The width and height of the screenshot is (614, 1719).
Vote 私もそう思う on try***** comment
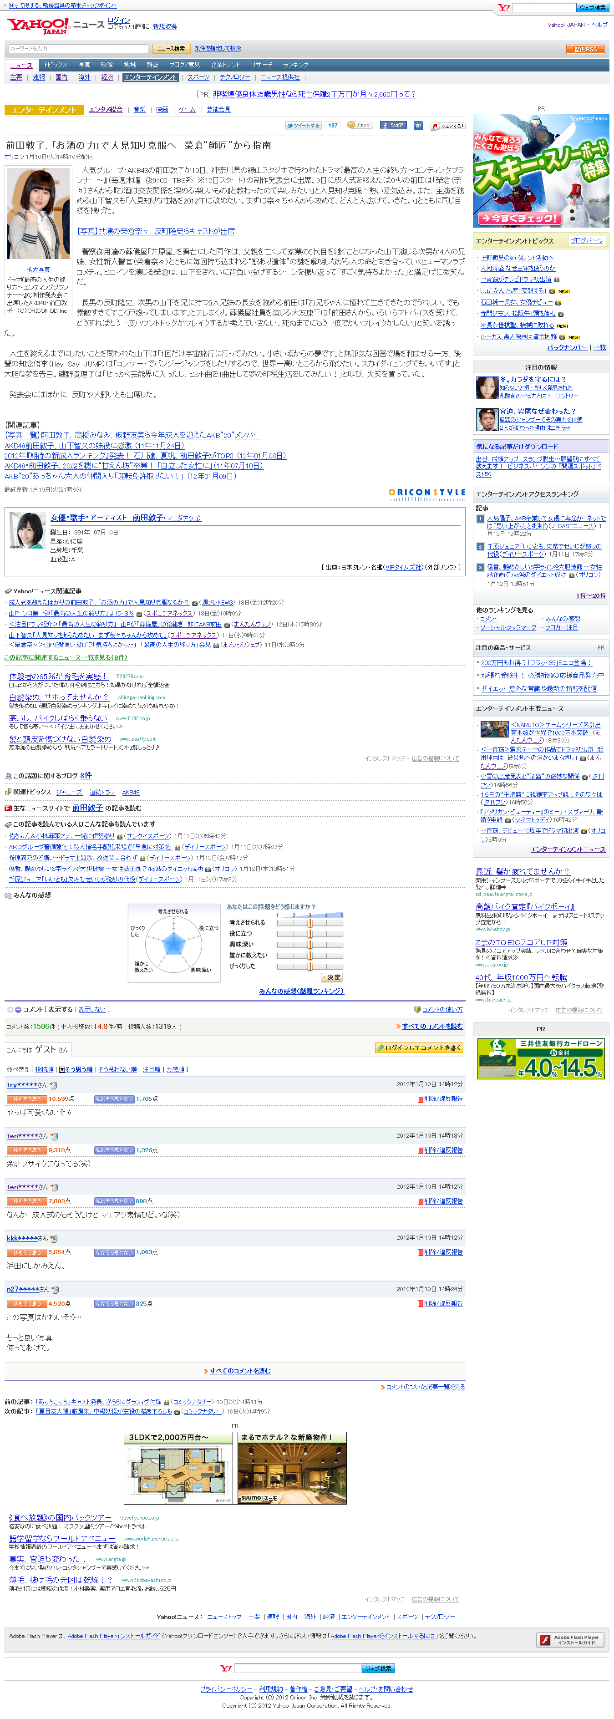pyautogui.click(x=27, y=1099)
